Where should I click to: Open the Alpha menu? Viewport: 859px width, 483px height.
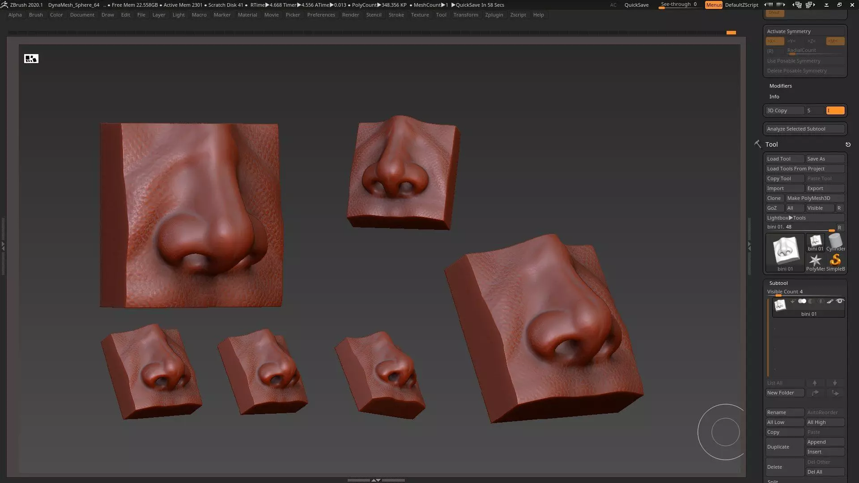point(15,15)
